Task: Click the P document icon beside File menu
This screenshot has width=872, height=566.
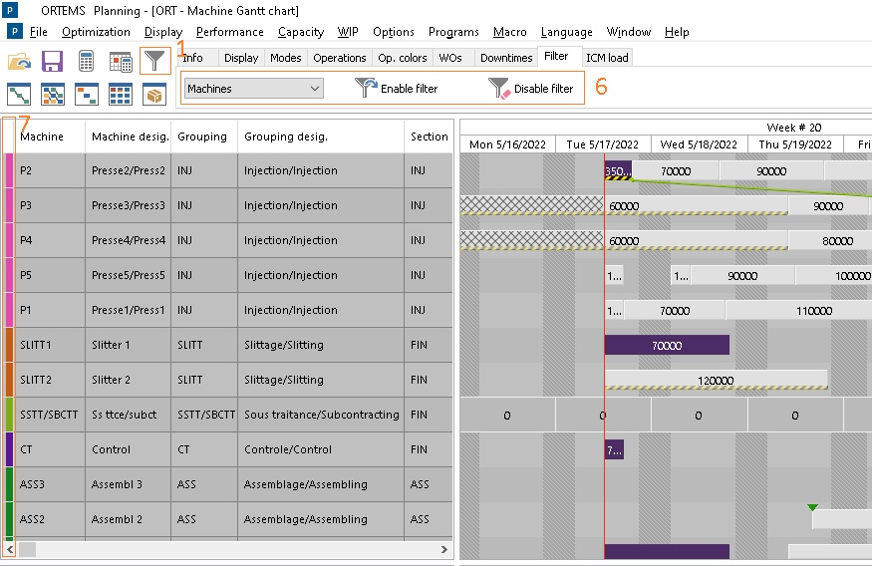Action: [x=15, y=31]
